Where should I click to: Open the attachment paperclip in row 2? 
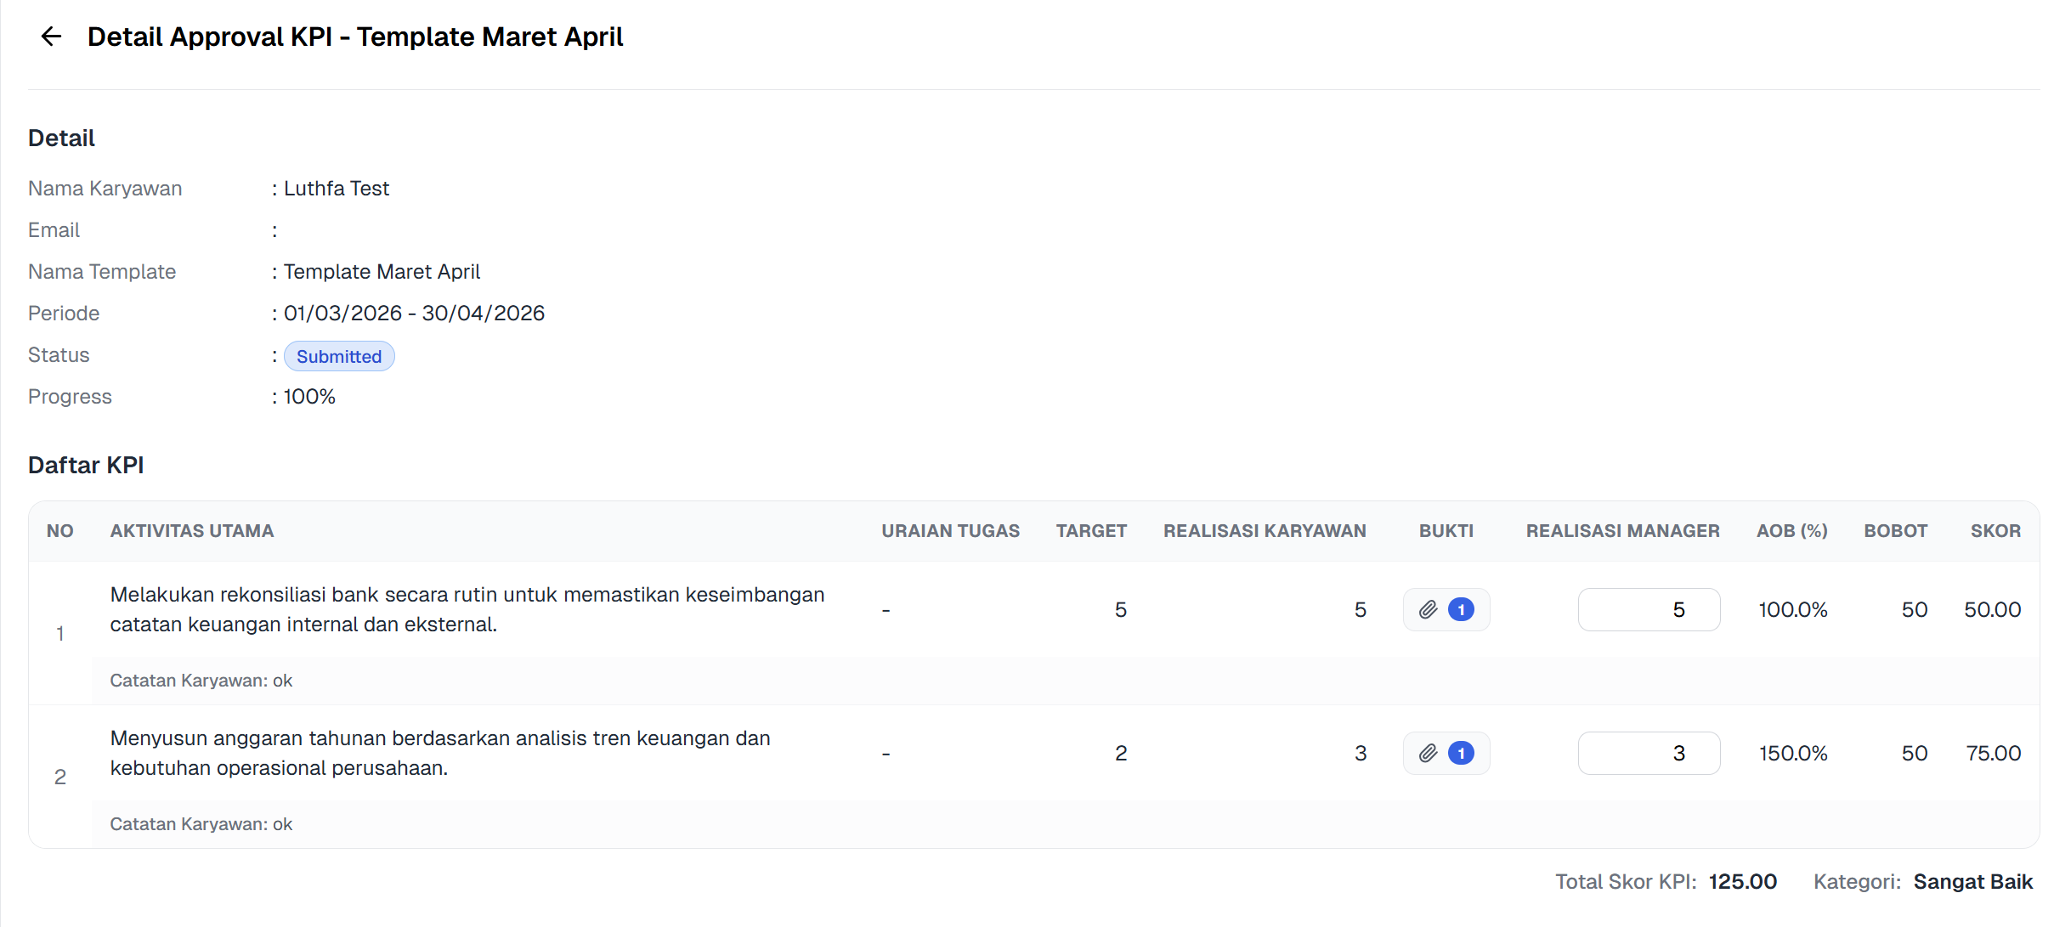(x=1429, y=753)
